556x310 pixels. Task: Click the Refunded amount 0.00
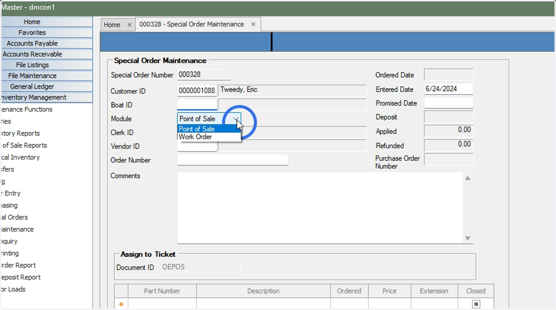click(464, 144)
